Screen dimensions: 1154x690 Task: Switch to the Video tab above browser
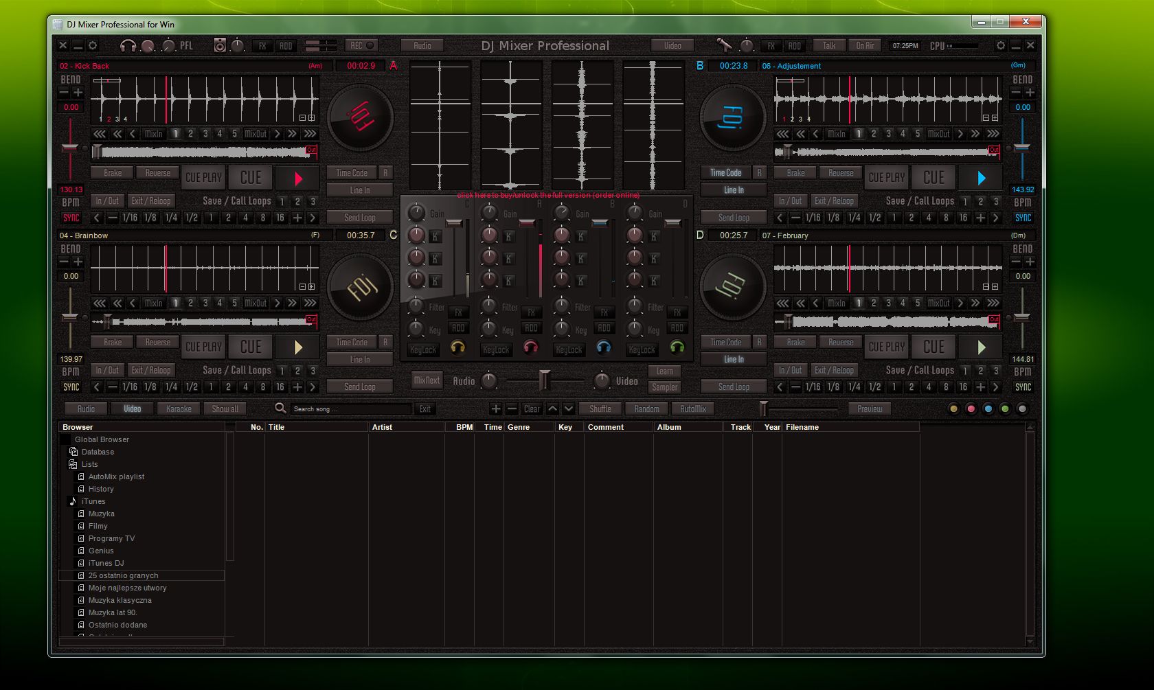point(133,409)
